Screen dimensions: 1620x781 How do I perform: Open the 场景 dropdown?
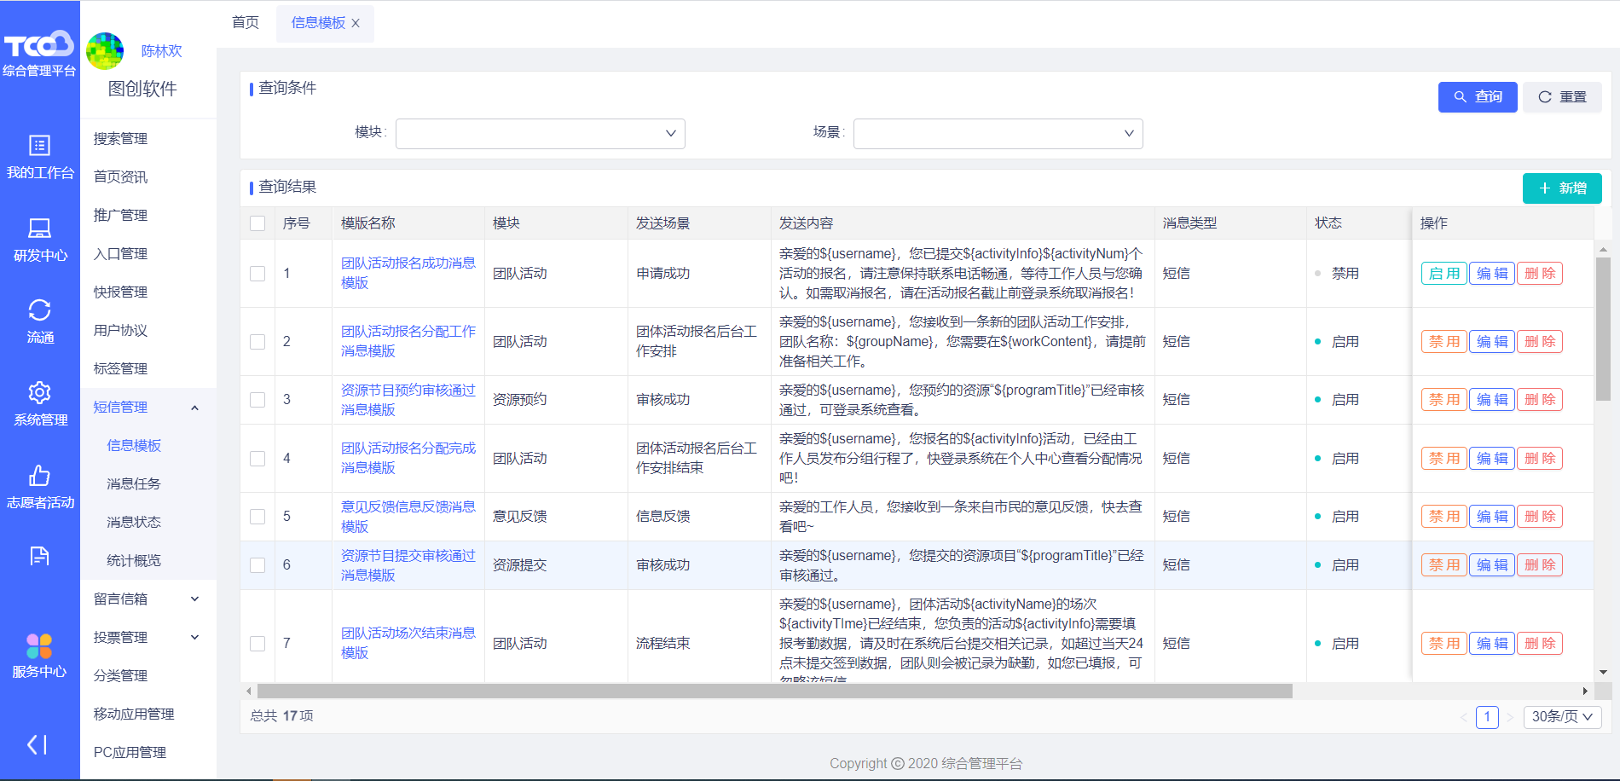click(x=998, y=134)
